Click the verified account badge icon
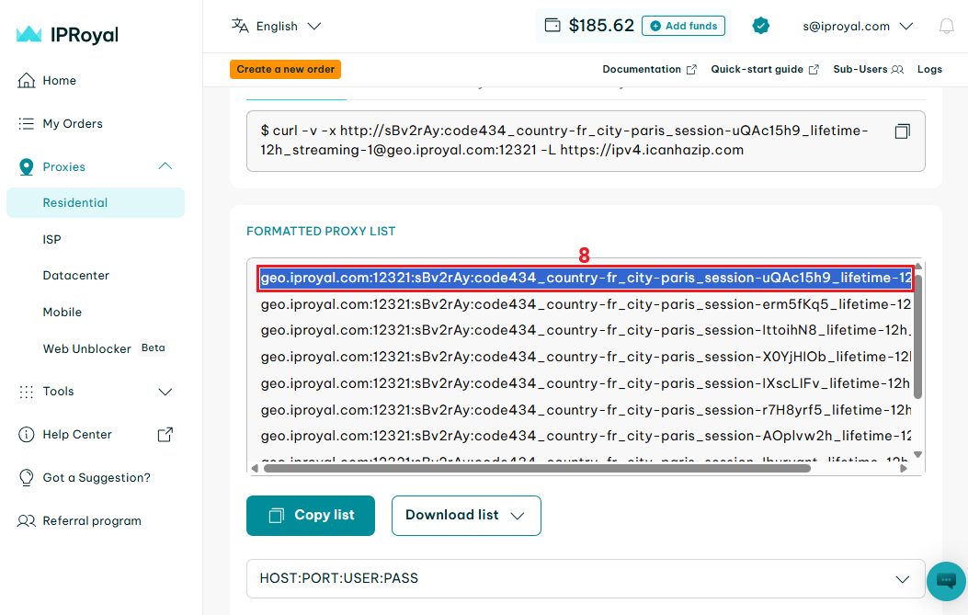The width and height of the screenshot is (968, 615). coord(760,26)
